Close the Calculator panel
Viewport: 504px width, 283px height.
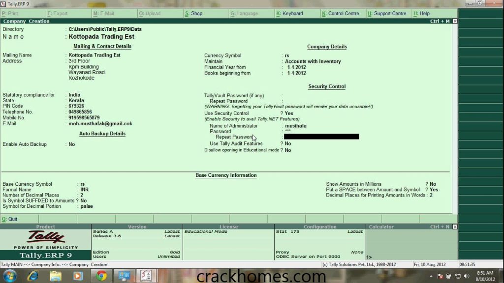coord(455,226)
